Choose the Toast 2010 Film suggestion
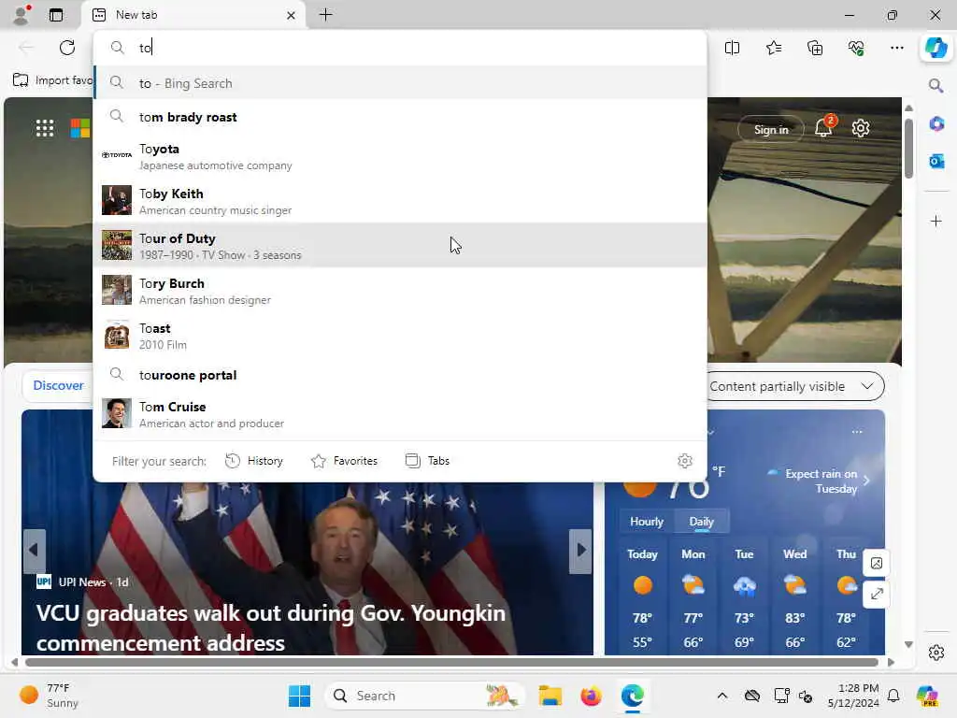 (400, 336)
